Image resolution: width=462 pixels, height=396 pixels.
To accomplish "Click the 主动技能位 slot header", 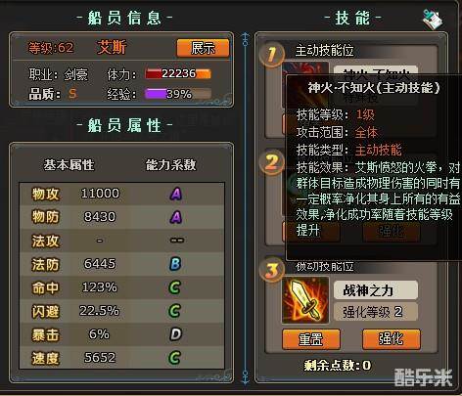I will pyautogui.click(x=325, y=51).
